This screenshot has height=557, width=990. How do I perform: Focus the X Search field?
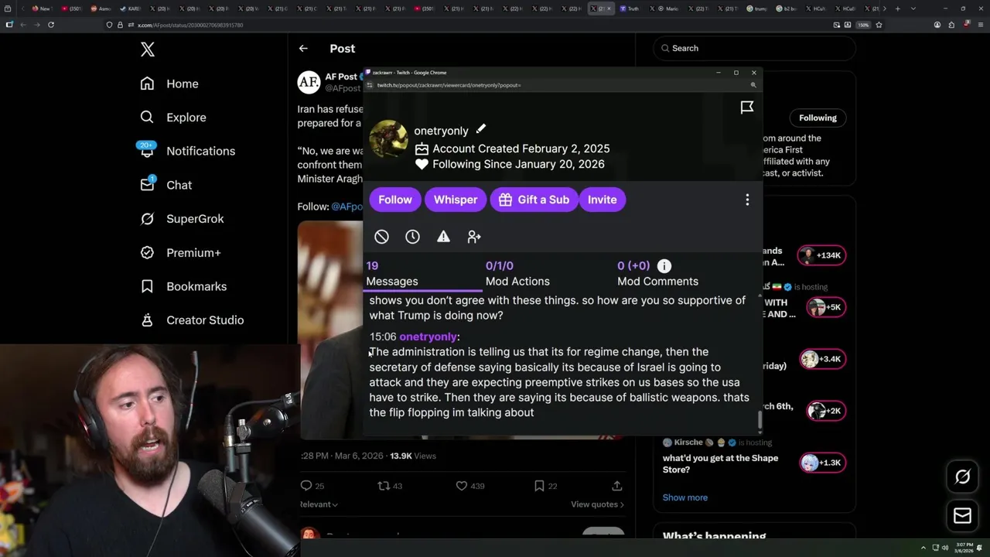pos(754,48)
